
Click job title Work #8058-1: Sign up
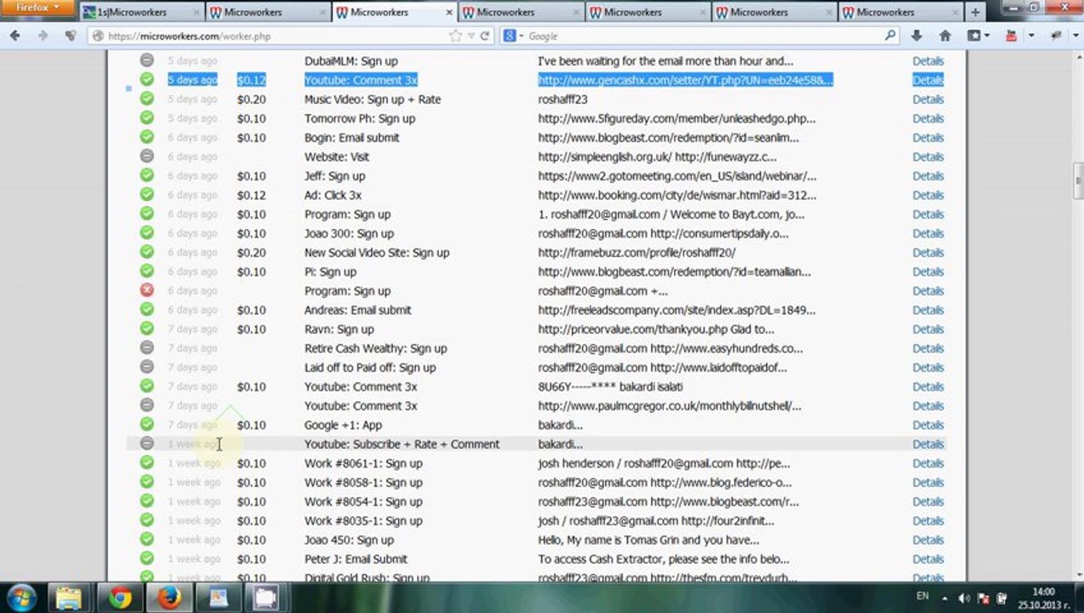pyautogui.click(x=363, y=482)
